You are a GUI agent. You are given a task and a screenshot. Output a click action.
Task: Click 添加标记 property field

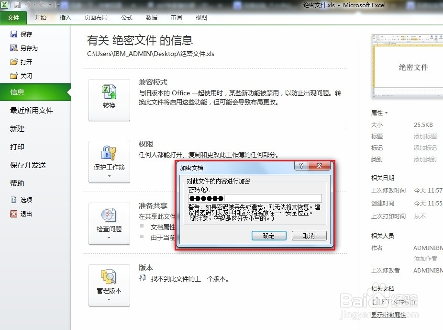tap(425, 148)
